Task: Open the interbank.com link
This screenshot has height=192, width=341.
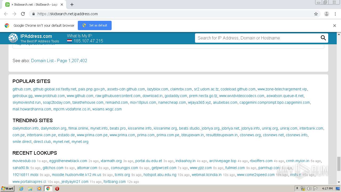Action: click(x=311, y=128)
